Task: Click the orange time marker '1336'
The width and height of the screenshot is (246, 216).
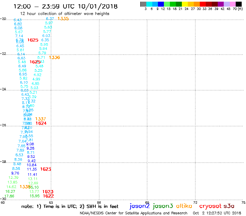Action: tap(55, 57)
